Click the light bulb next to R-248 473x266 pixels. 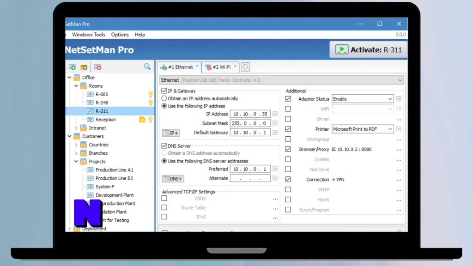(150, 103)
